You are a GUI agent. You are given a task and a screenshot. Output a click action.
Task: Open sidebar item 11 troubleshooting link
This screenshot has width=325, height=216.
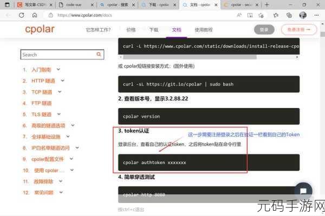coord(43,181)
